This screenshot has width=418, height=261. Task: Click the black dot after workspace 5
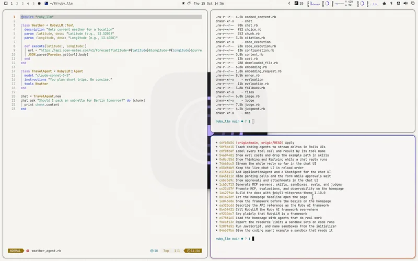(x=39, y=4)
